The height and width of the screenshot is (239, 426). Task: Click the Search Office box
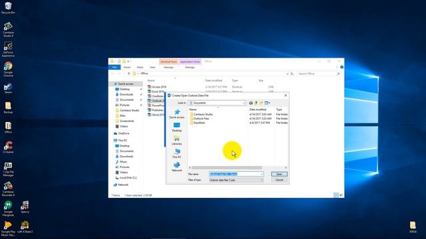point(319,74)
